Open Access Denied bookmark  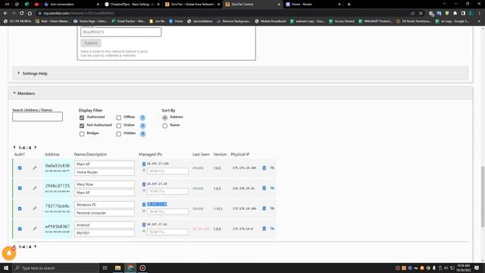[342, 21]
